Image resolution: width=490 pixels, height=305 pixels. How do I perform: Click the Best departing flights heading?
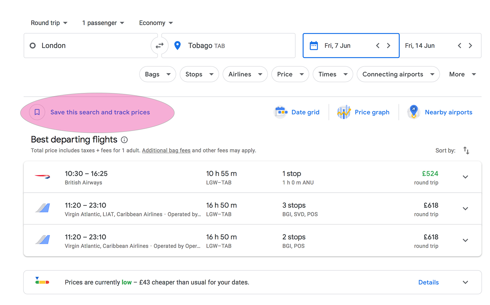point(74,139)
